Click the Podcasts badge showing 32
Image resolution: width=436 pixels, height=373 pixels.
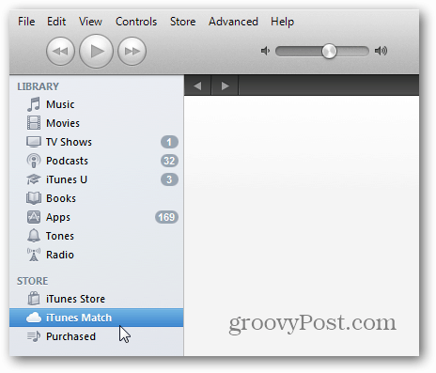point(169,161)
